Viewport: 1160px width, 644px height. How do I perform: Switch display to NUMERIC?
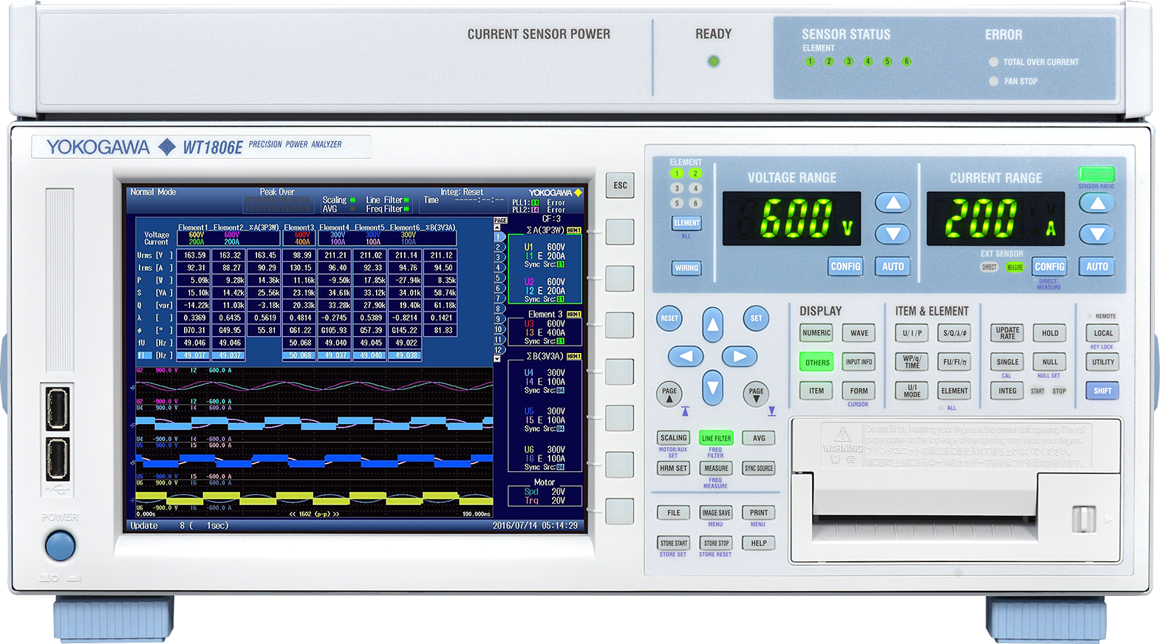[816, 333]
